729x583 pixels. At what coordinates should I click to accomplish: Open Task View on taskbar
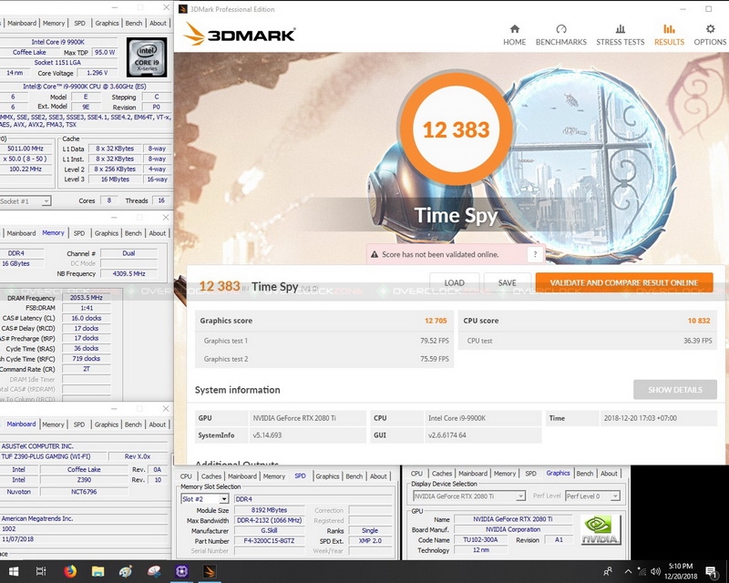click(x=41, y=571)
